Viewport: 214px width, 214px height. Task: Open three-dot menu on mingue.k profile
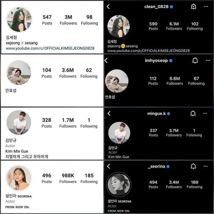click(205, 114)
